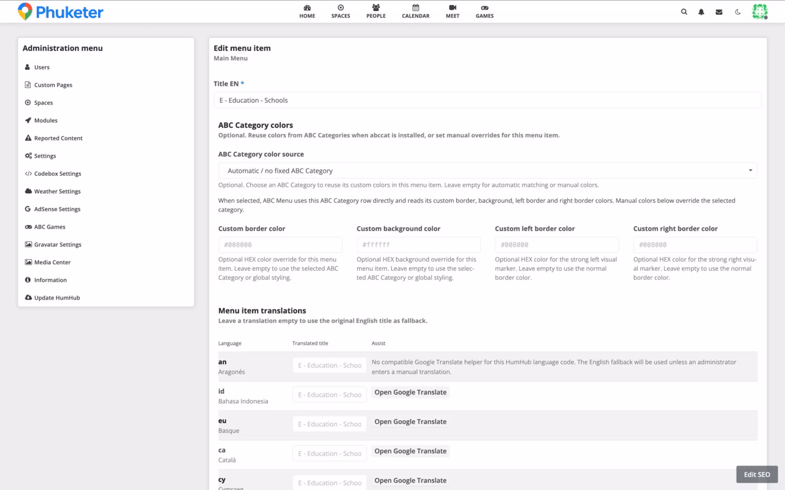Click the Settings gears icon in sidebar
The image size is (785, 490).
tap(28, 156)
